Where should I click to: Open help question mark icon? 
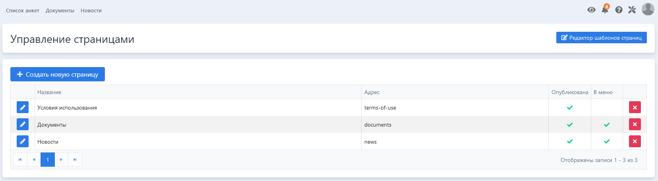619,10
